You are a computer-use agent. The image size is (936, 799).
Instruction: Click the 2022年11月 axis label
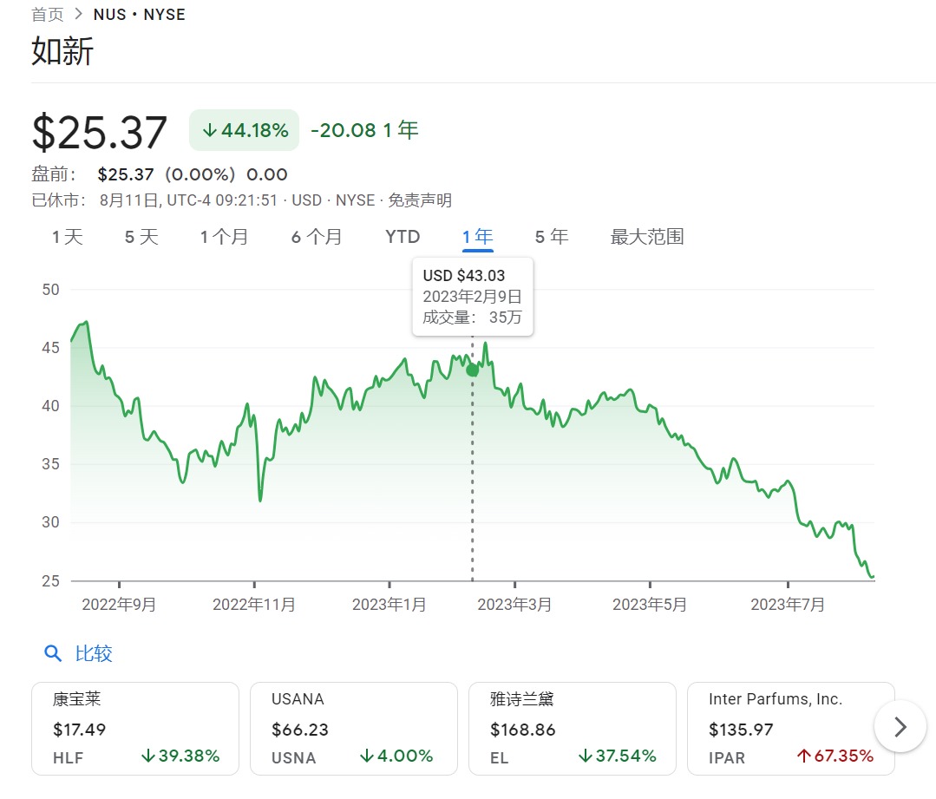coord(253,605)
